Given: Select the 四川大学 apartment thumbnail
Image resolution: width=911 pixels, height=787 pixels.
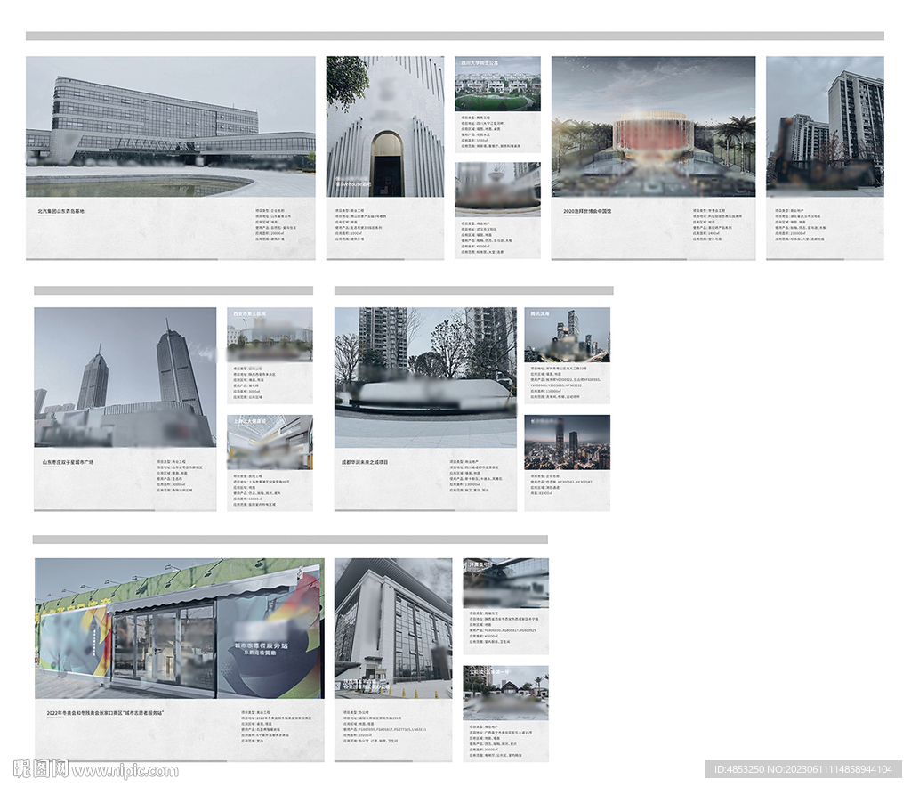Looking at the screenshot, I should click(497, 85).
